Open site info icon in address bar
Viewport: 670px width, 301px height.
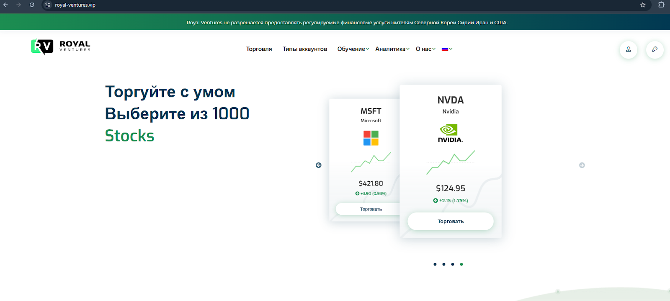point(48,5)
